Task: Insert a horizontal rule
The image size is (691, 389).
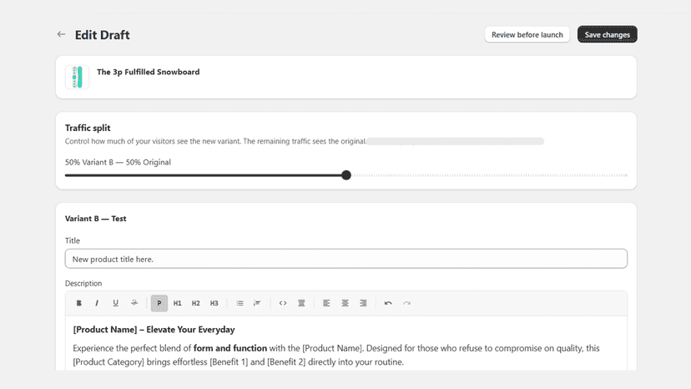Action: coord(301,303)
